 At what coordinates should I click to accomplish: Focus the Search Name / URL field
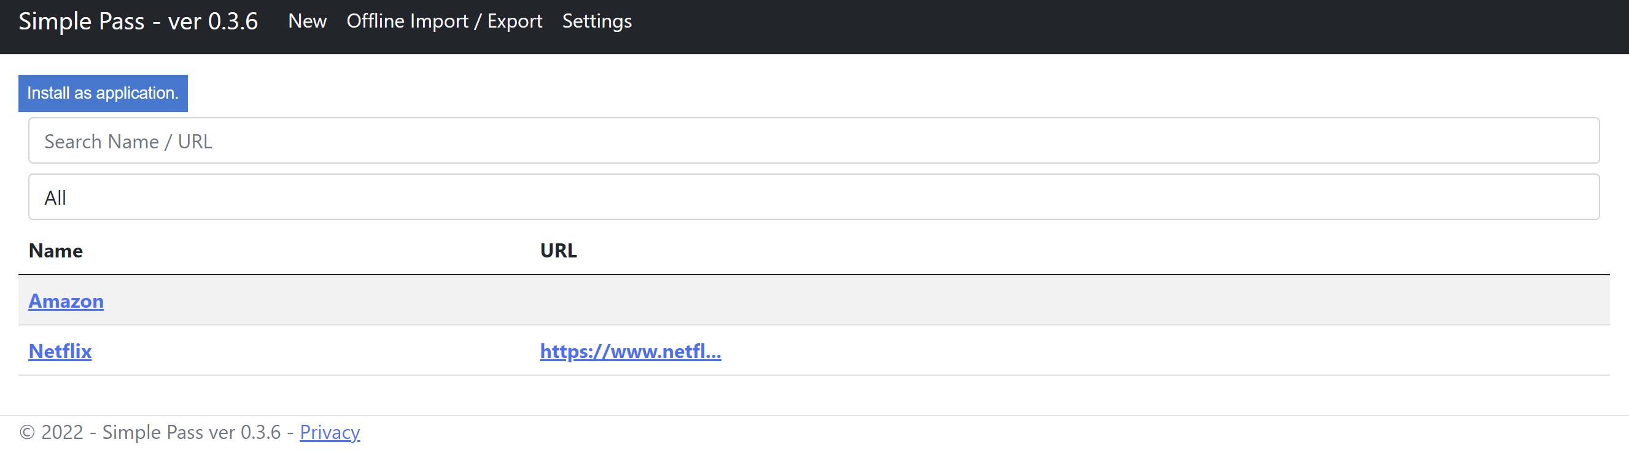point(813,141)
